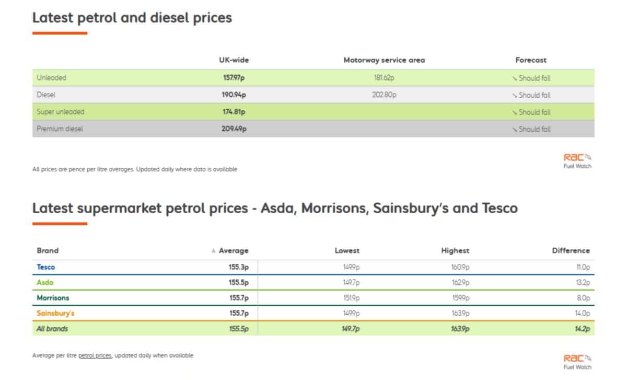
Task: Click Asda's 155.5p average price
Action: coord(240,282)
